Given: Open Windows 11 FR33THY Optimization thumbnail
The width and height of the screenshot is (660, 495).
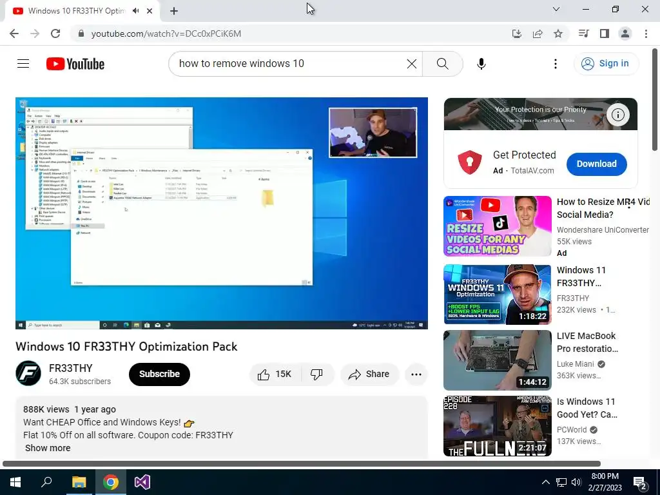Looking at the screenshot, I should [x=497, y=294].
